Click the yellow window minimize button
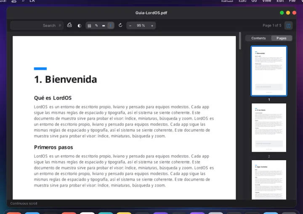The height and width of the screenshot is (214, 303). point(288,13)
